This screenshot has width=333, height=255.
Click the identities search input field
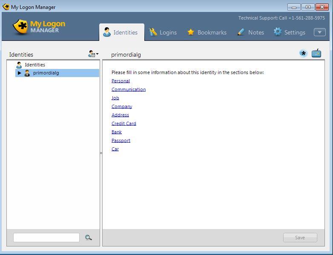(x=46, y=238)
